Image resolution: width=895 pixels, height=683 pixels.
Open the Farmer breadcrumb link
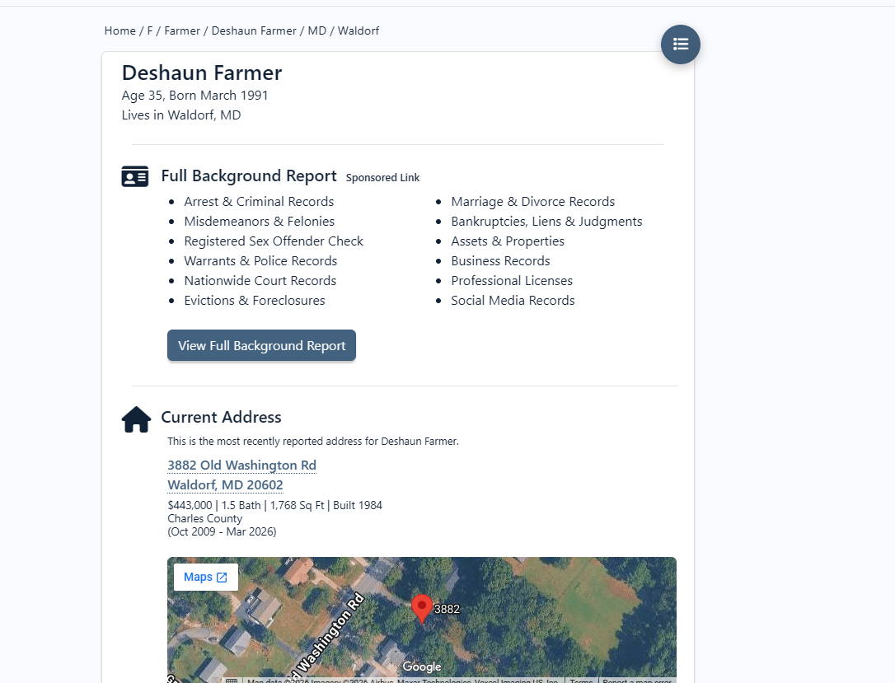pos(182,30)
